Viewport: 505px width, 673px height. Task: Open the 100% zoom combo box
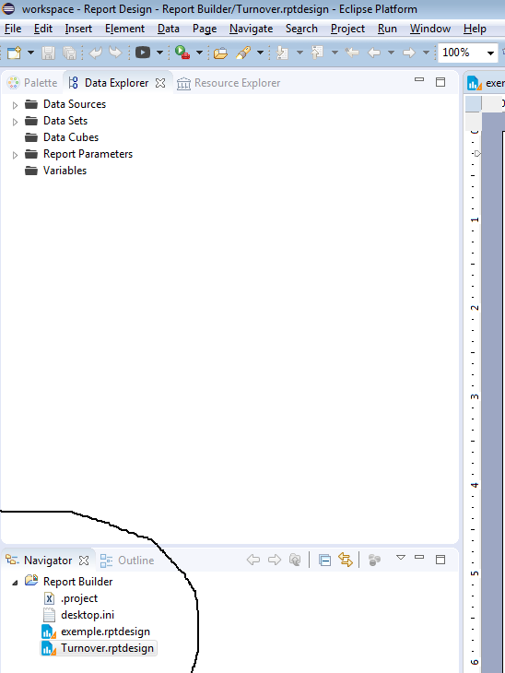467,53
